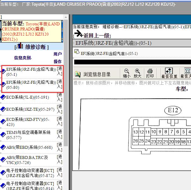Viewport: 191px width, 190px height.
Task: Click the gray EFI系统(3RZ-FE(含铅汽油))-(05-1) title bar
Action: pyautogui.click(x=132, y=43)
